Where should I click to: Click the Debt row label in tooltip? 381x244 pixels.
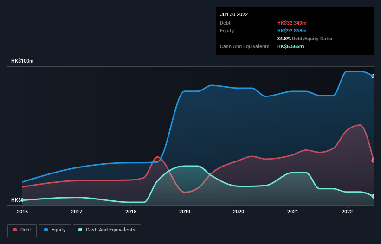pos(225,23)
